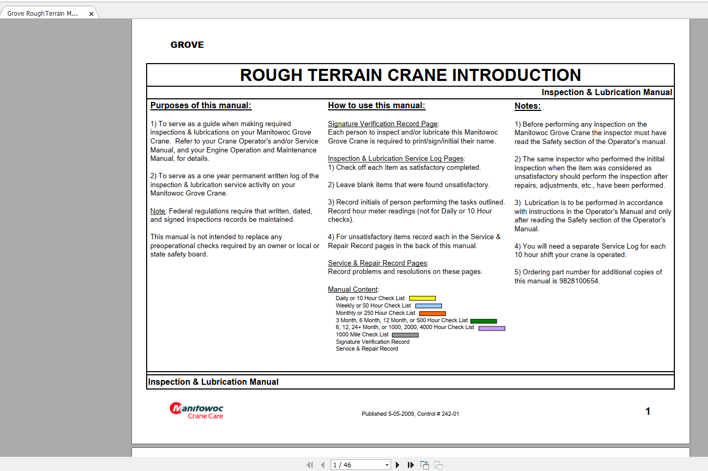Click the blue Weekly Check List swatch
The image size is (708, 471).
point(428,305)
